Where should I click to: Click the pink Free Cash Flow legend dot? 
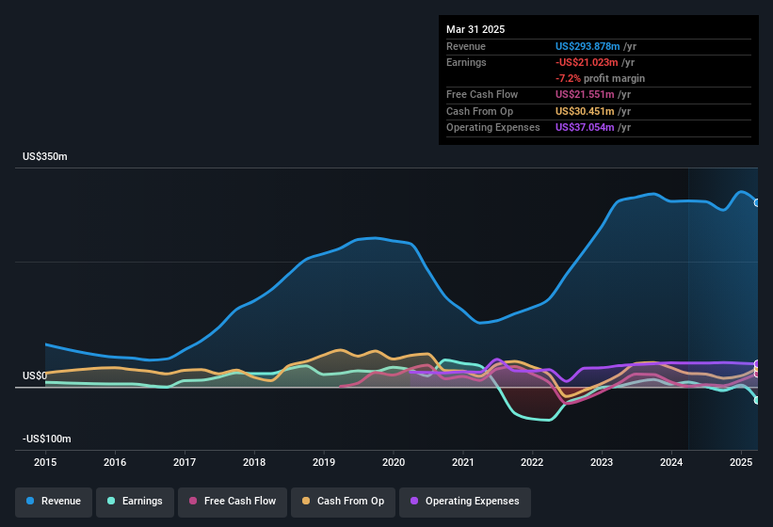click(x=193, y=501)
